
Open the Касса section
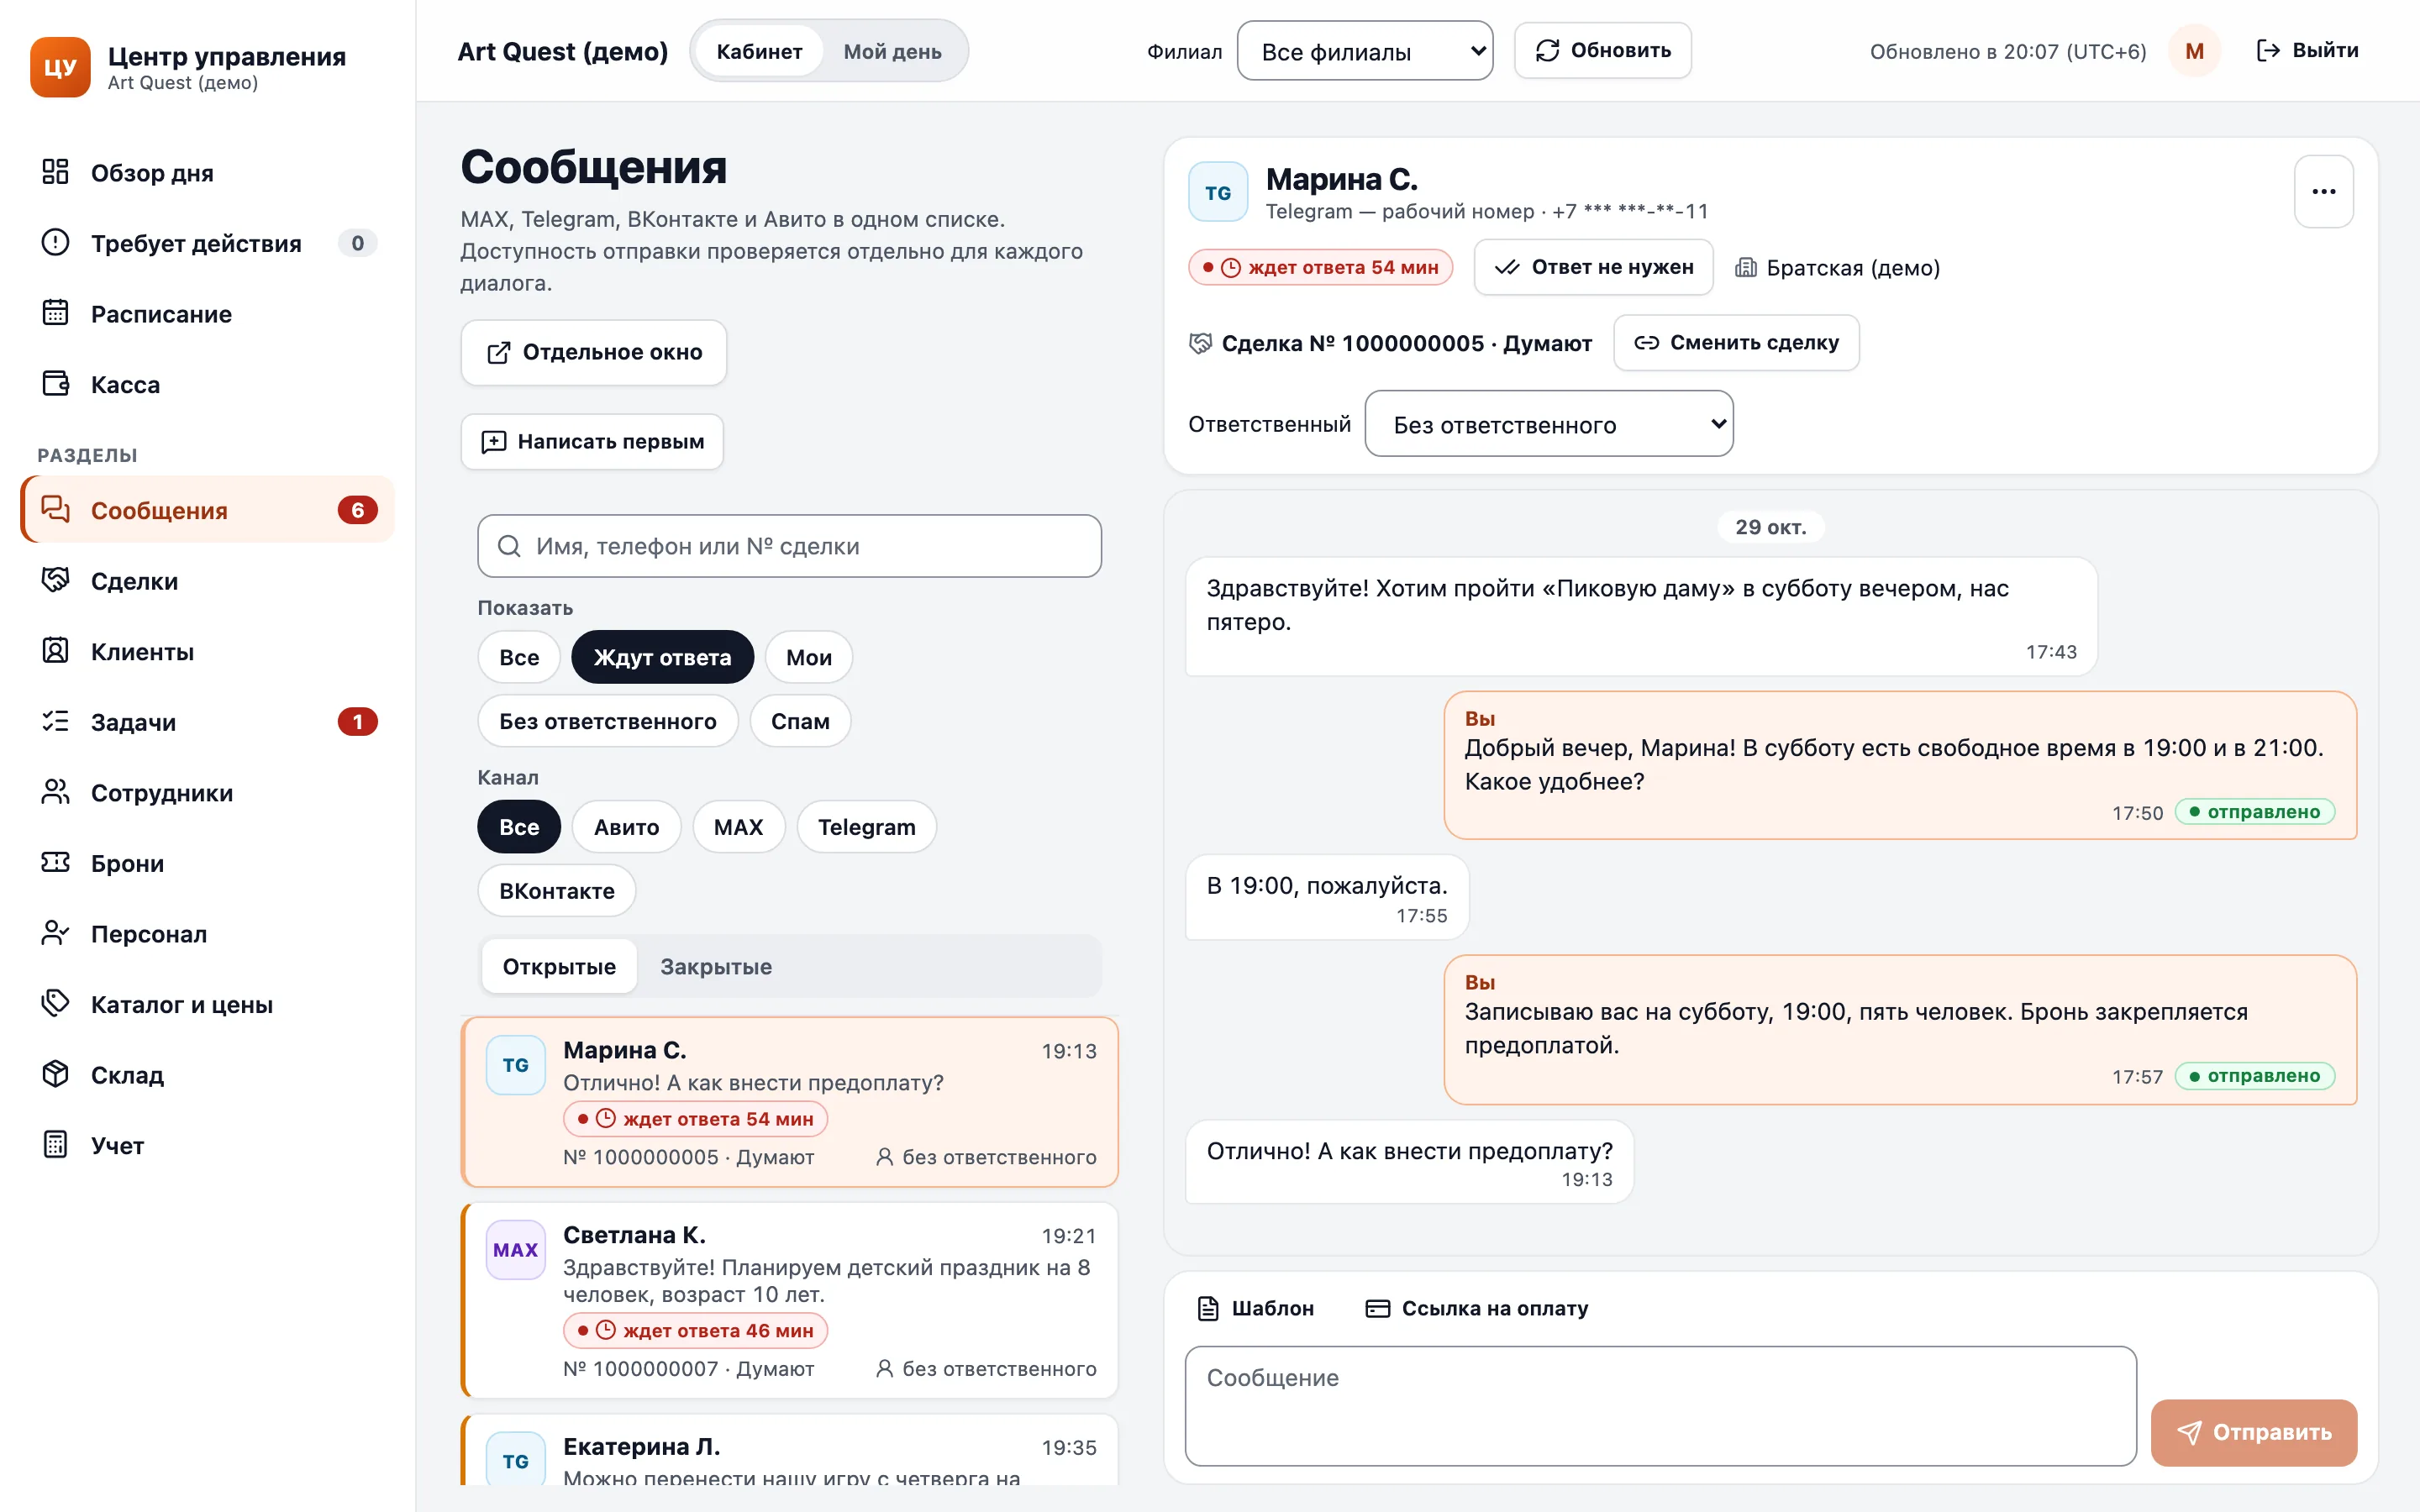(x=207, y=384)
